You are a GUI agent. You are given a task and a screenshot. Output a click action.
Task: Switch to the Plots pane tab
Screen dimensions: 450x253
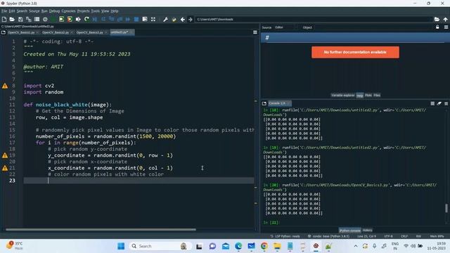coord(368,96)
